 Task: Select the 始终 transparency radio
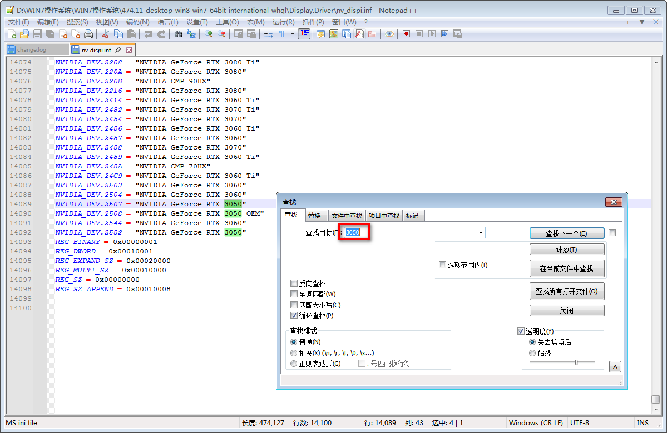pos(532,353)
